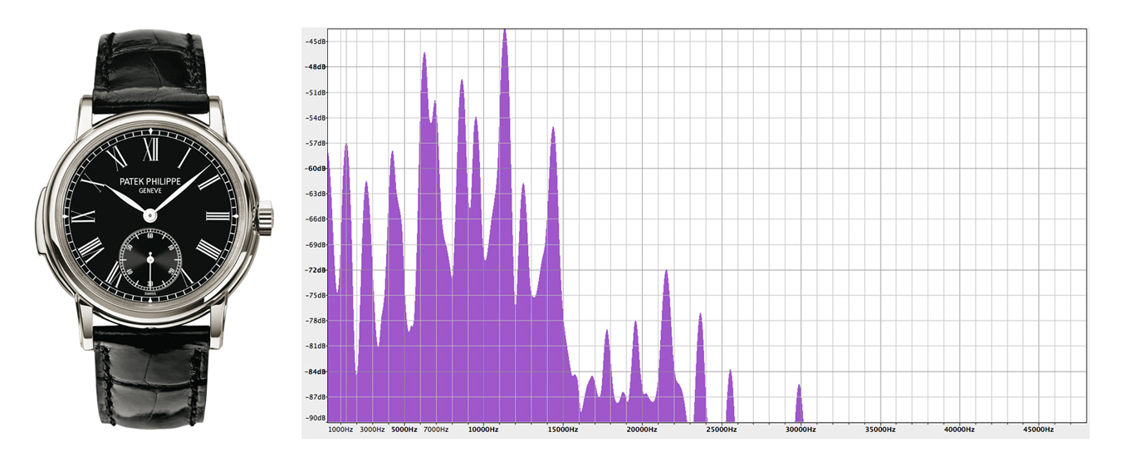
Task: Select the 15000Hz frequency label
Action: click(x=562, y=430)
